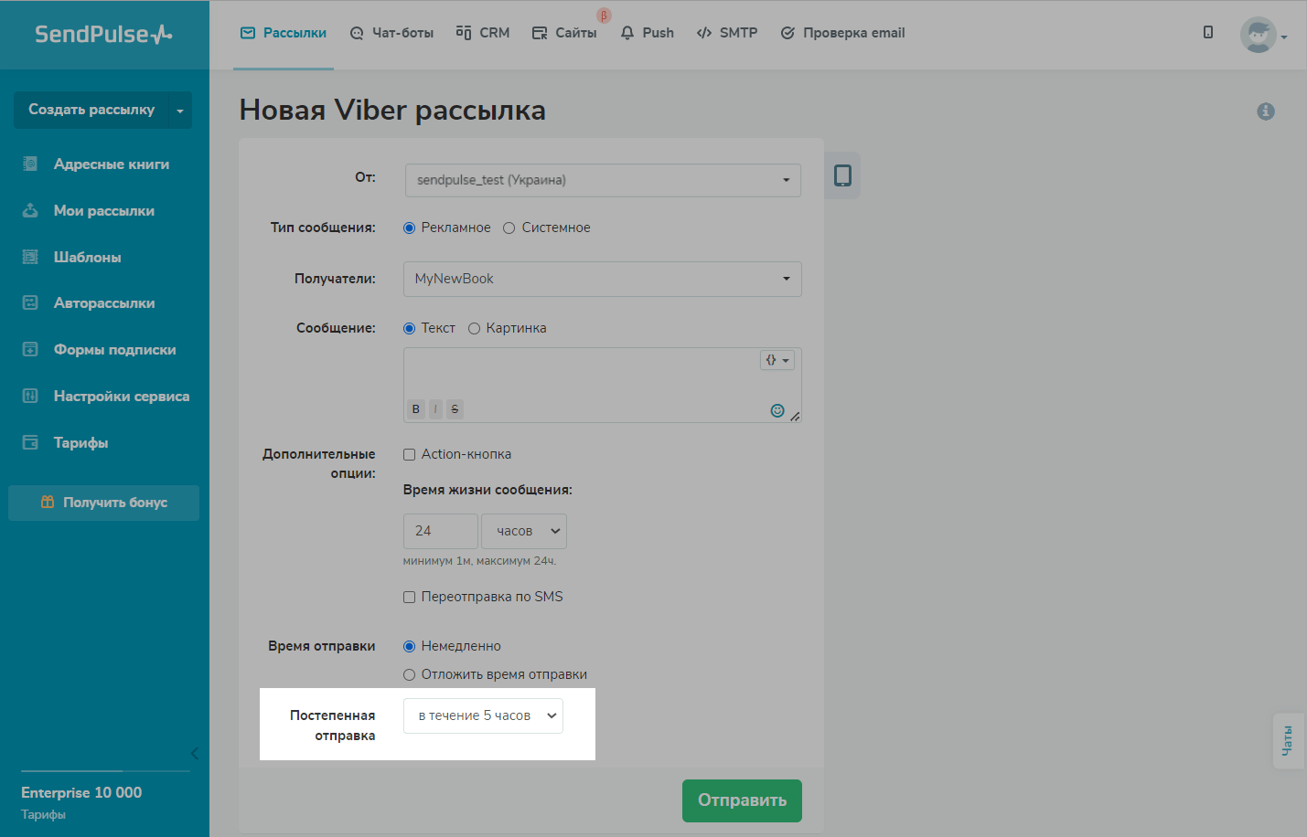Click the Тарифы link under Enterprise plan
The width and height of the screenshot is (1307, 837).
(x=43, y=814)
